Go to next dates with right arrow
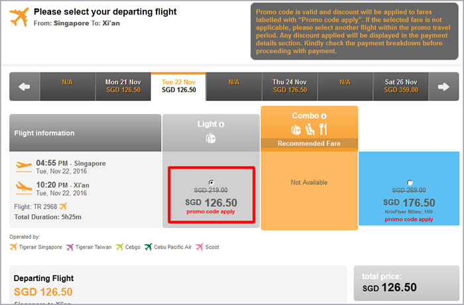Screen dimensions: 464x305 coord(443,87)
